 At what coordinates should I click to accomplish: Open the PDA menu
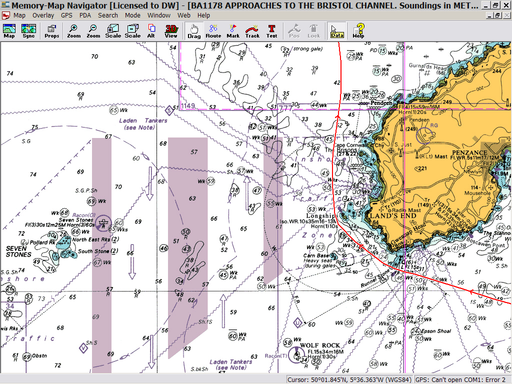tap(85, 15)
